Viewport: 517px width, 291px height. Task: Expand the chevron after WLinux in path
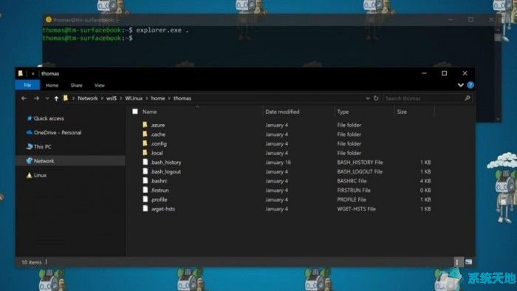point(147,98)
